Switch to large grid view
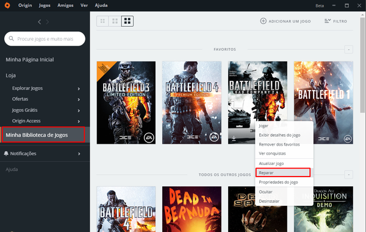Screen dimensions: 366x232 127,21
